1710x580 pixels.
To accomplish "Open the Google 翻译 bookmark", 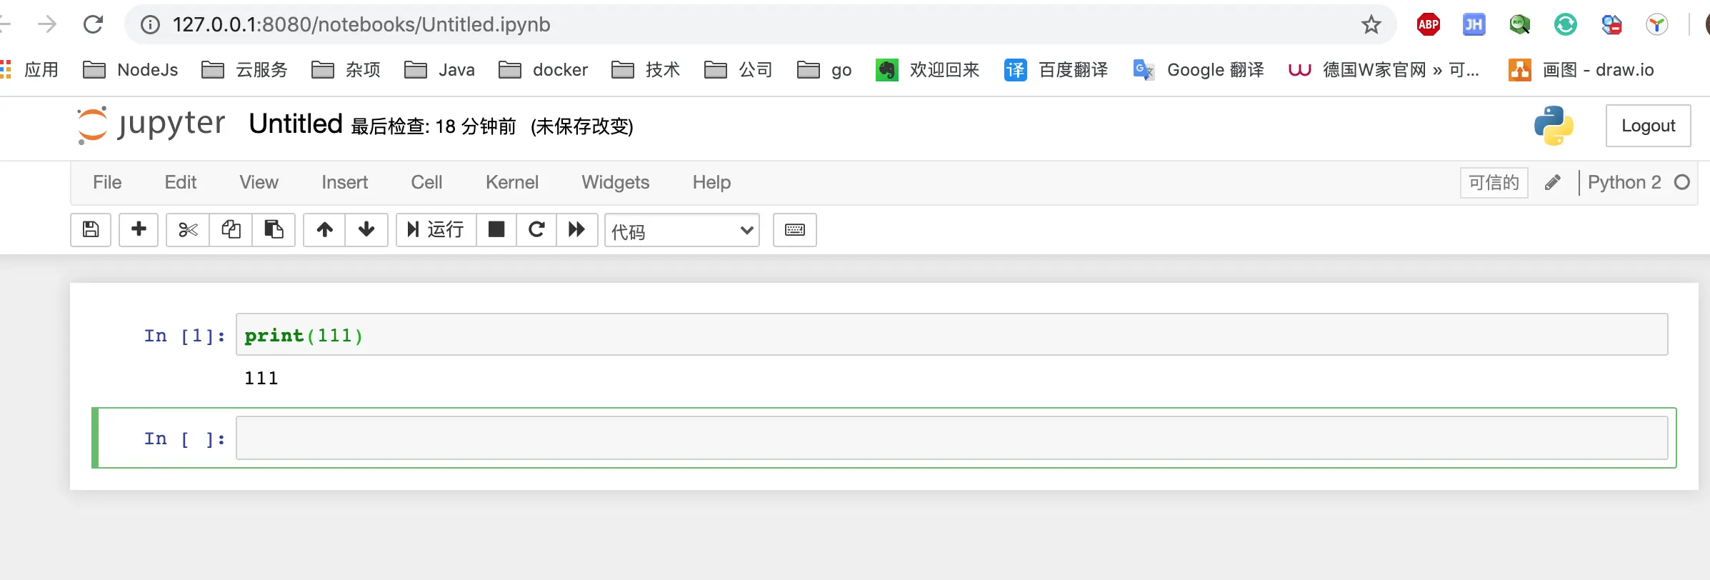I will [1199, 70].
